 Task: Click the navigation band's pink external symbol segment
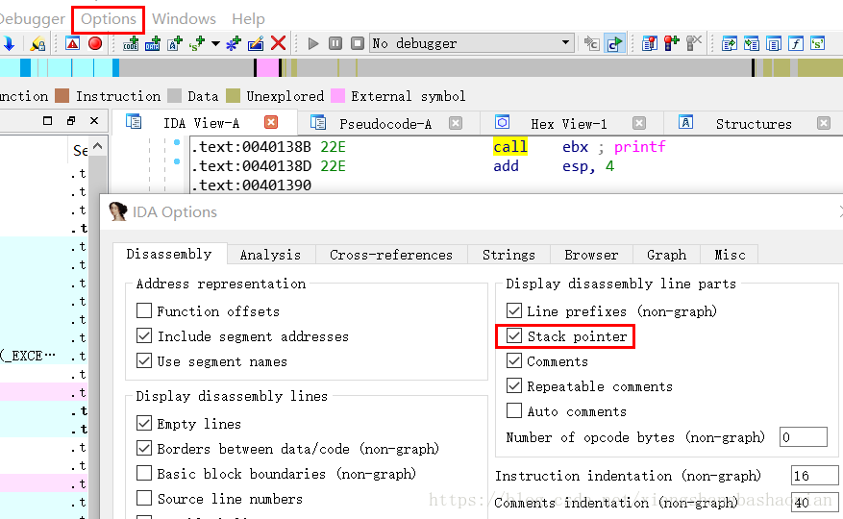(x=267, y=68)
